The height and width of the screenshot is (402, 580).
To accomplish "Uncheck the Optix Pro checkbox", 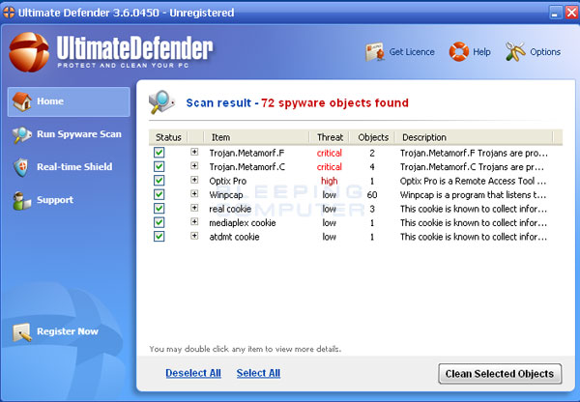I will pos(159,181).
